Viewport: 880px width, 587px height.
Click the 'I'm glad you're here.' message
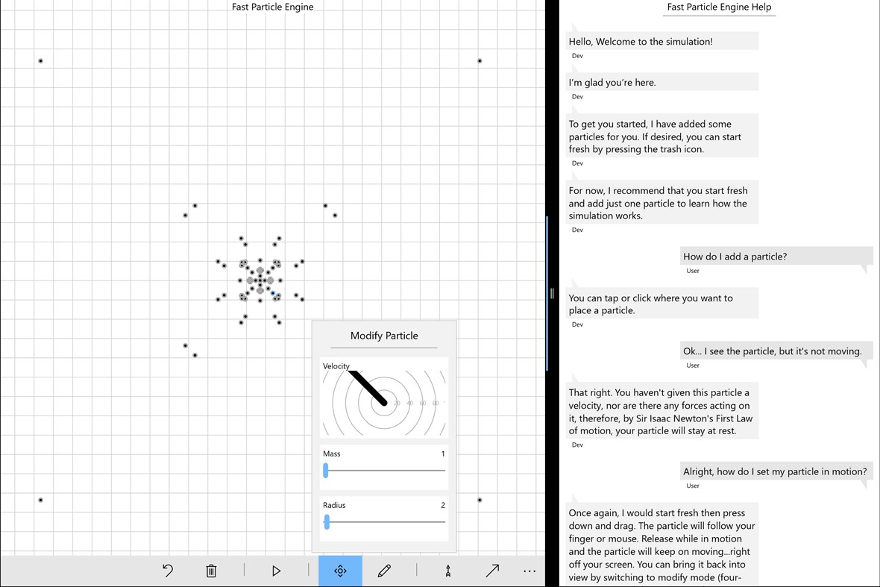coord(662,82)
